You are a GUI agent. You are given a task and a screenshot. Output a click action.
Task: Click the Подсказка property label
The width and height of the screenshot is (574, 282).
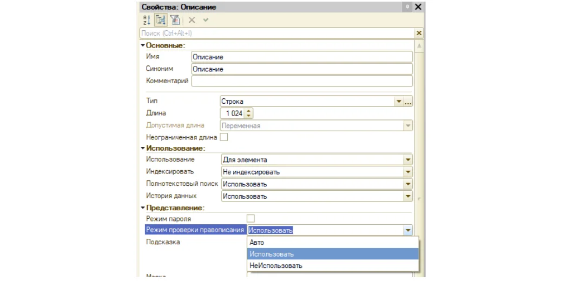click(x=163, y=242)
